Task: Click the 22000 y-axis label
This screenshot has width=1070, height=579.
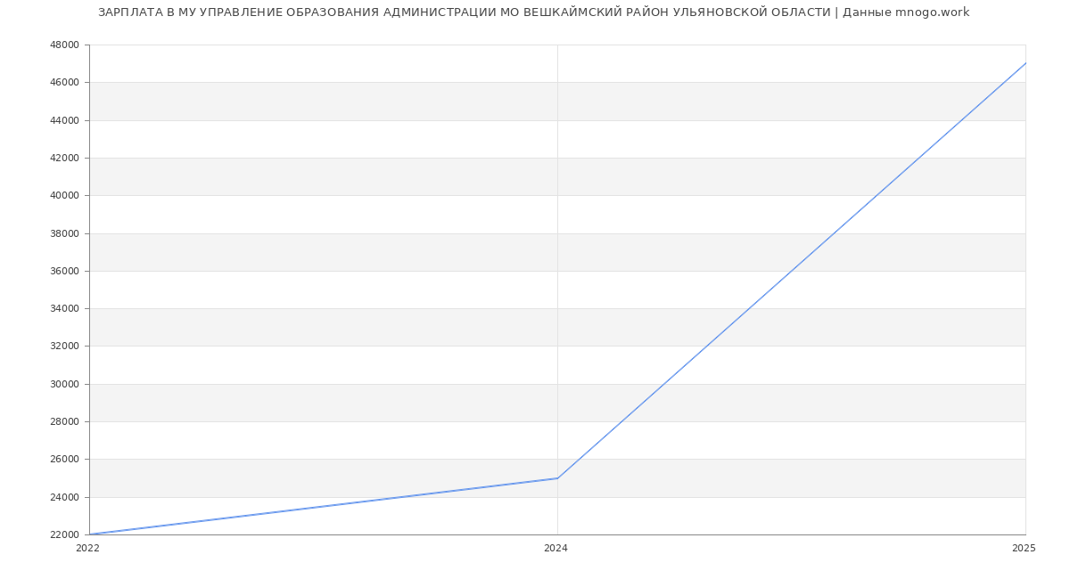Action: coord(65,535)
